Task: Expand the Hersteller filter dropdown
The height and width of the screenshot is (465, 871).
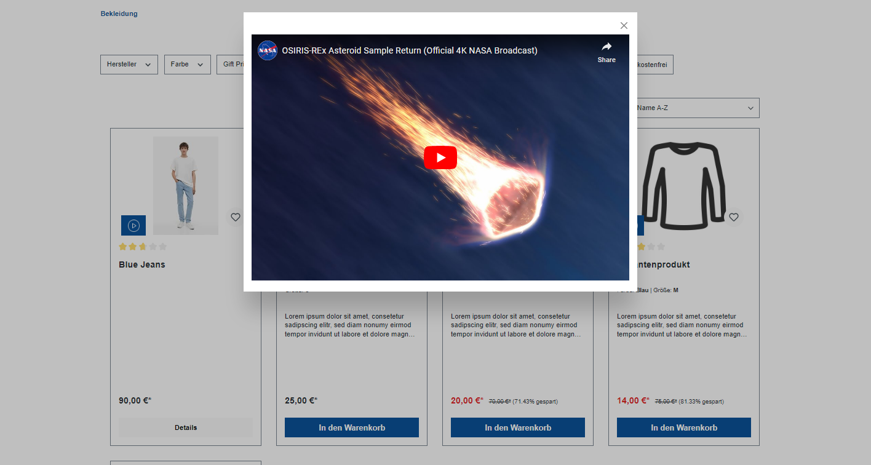Action: pos(129,65)
